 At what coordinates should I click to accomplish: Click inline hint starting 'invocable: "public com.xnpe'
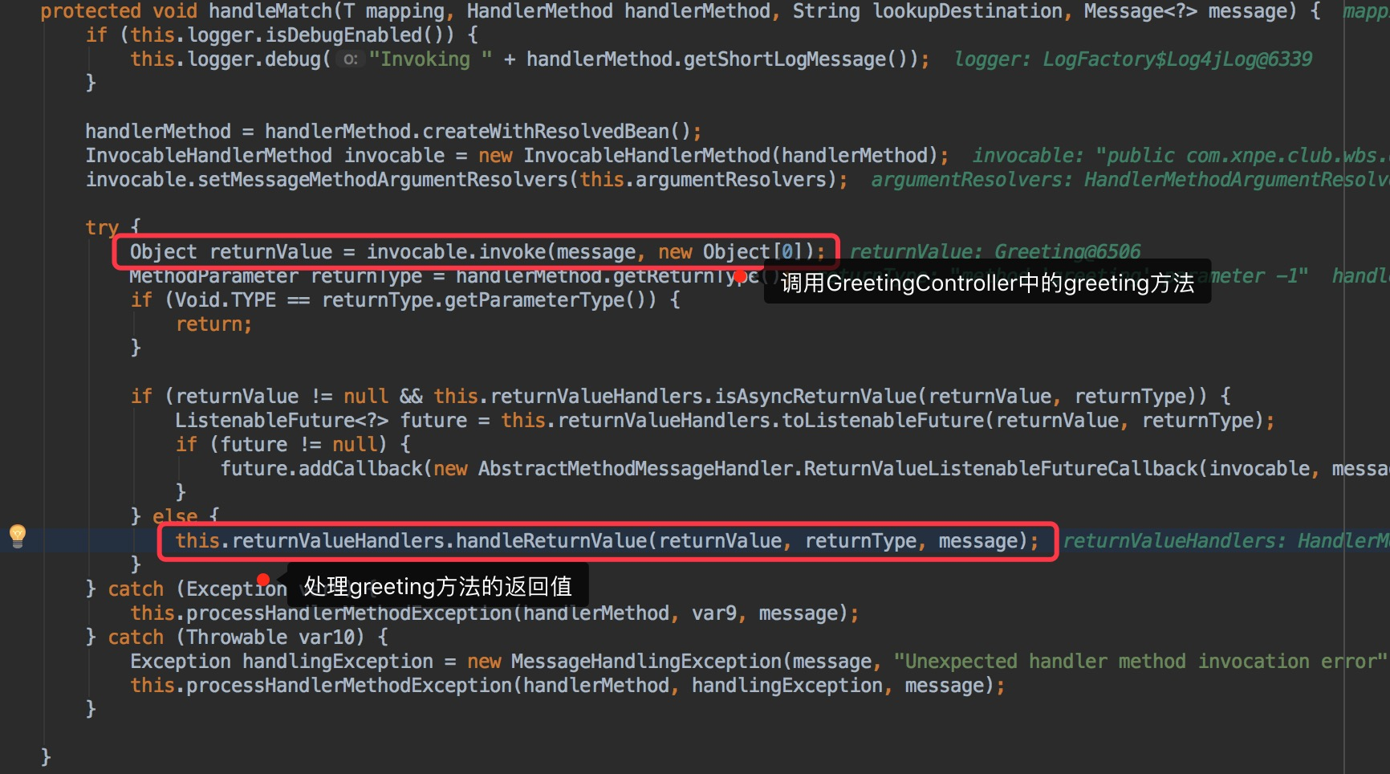1180,156
